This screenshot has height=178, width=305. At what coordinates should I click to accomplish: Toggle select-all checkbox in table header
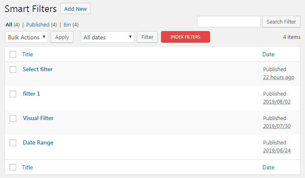pos(13,54)
